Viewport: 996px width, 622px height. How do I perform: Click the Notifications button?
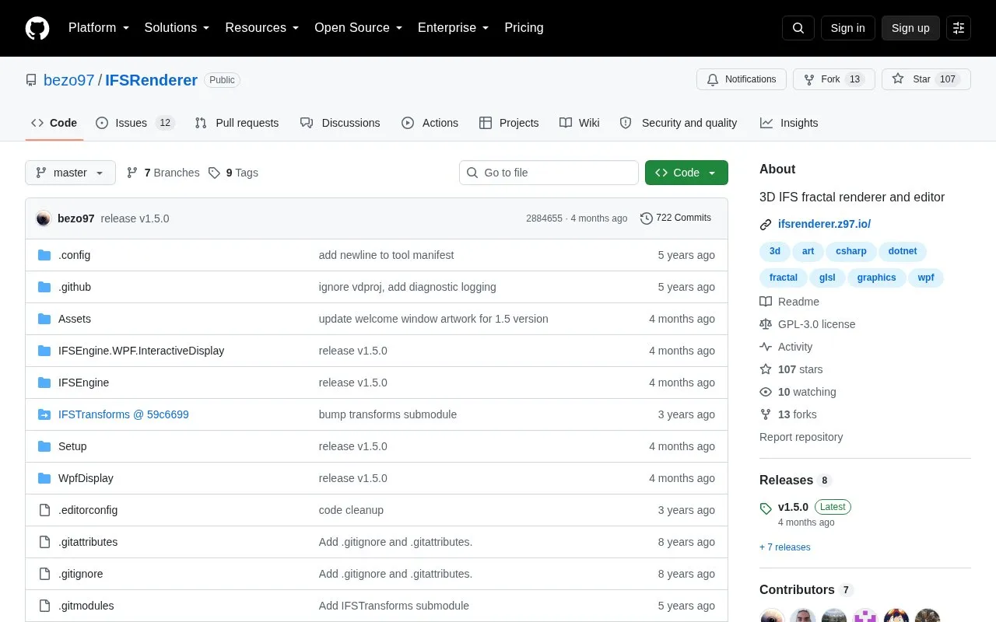(x=742, y=79)
